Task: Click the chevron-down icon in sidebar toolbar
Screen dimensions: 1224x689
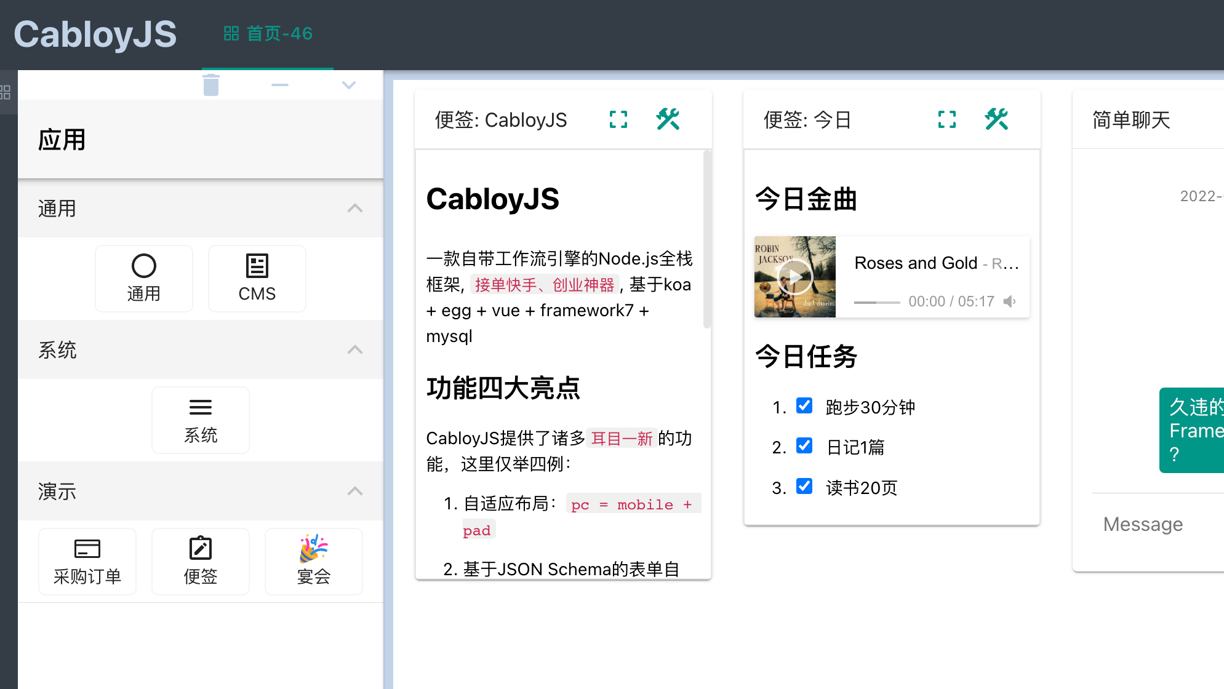Action: pyautogui.click(x=349, y=85)
